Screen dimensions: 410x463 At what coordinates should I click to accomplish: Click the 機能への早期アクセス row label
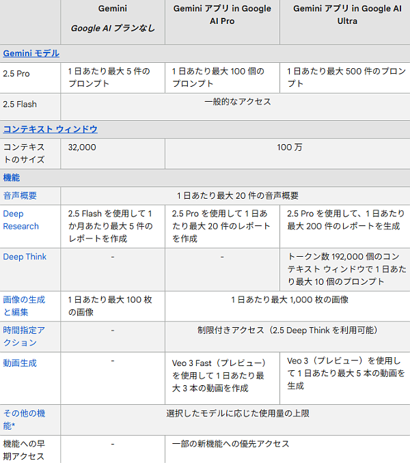tap(25, 450)
